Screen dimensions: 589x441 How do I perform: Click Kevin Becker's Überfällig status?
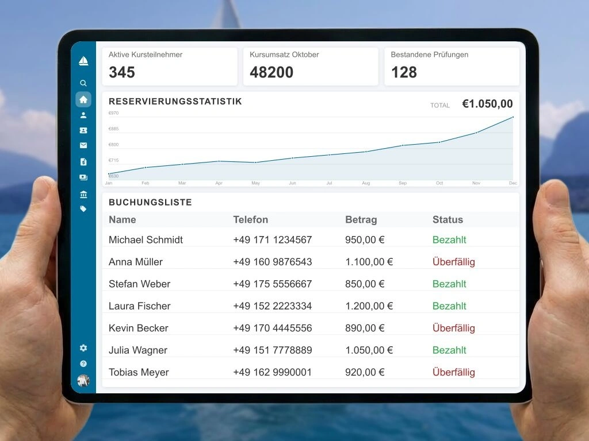click(453, 328)
